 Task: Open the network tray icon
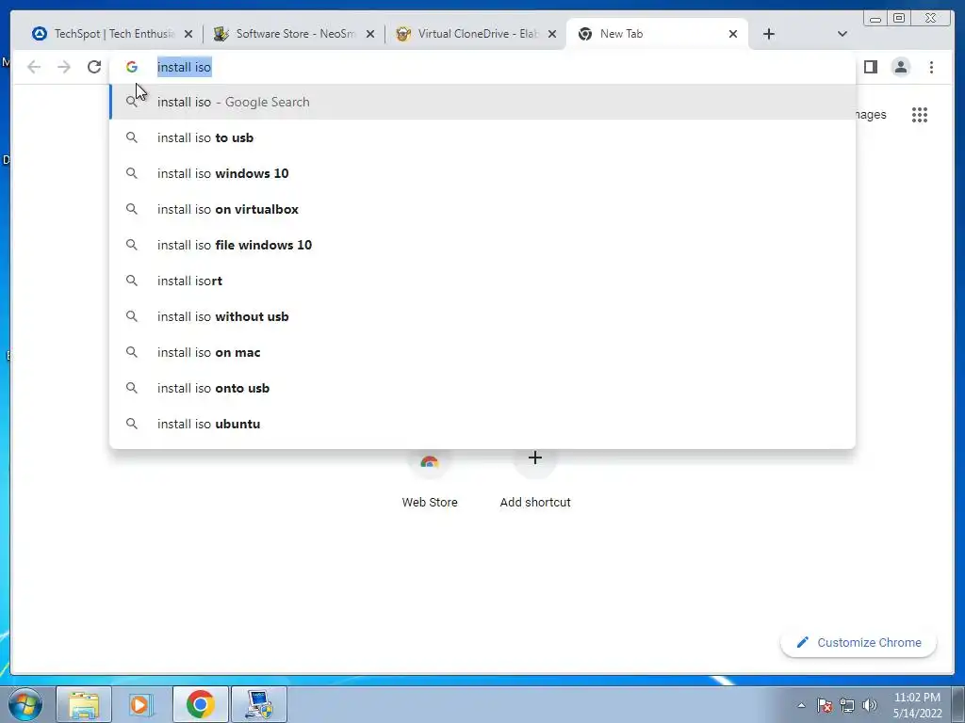click(847, 705)
